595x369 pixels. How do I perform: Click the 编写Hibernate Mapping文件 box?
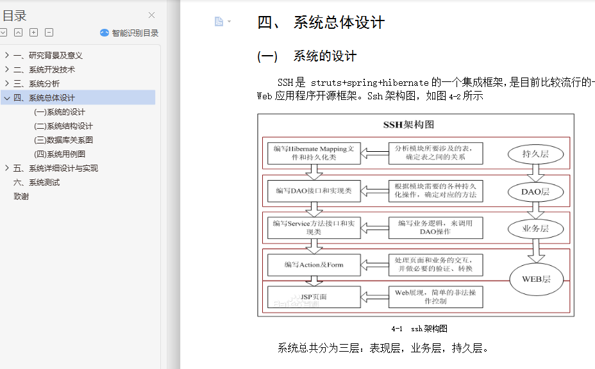point(314,153)
